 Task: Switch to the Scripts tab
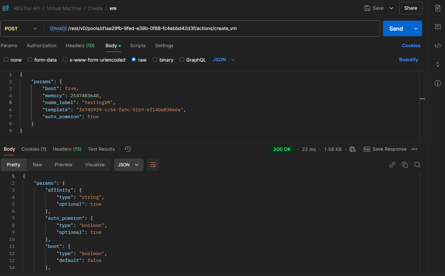[x=138, y=46]
